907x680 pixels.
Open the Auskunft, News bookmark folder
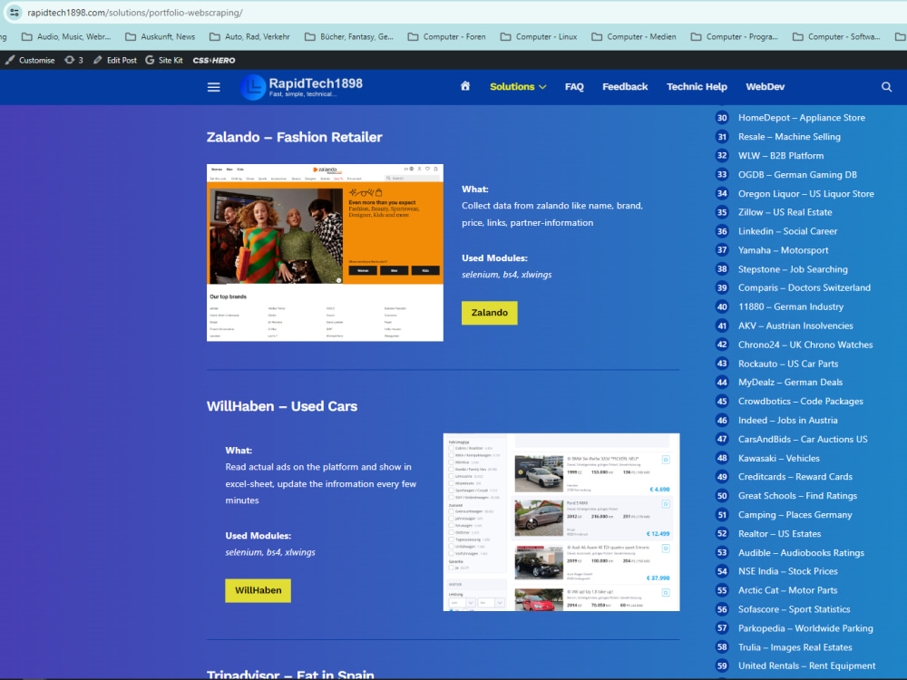pos(161,36)
